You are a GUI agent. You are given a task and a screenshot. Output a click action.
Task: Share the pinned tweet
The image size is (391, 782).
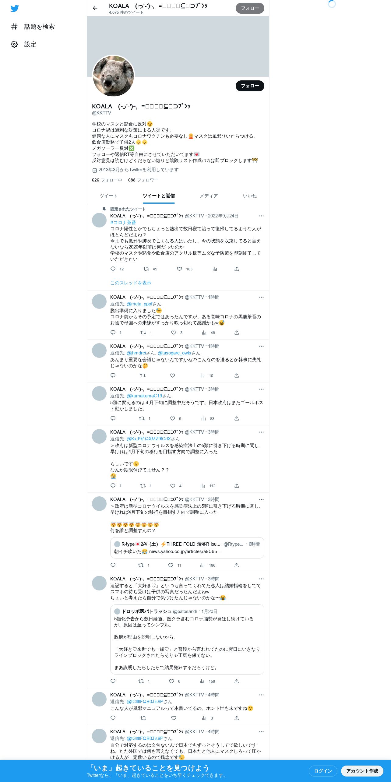pyautogui.click(x=237, y=269)
